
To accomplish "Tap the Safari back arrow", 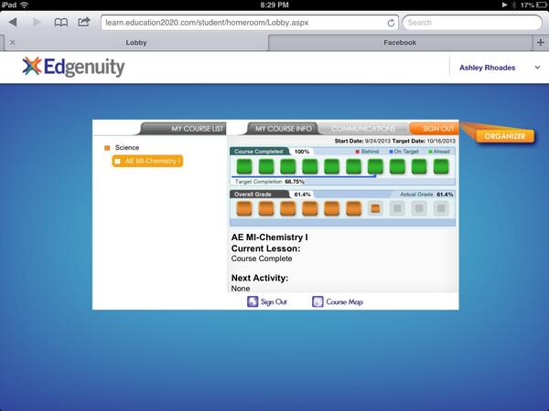I will click(13, 22).
